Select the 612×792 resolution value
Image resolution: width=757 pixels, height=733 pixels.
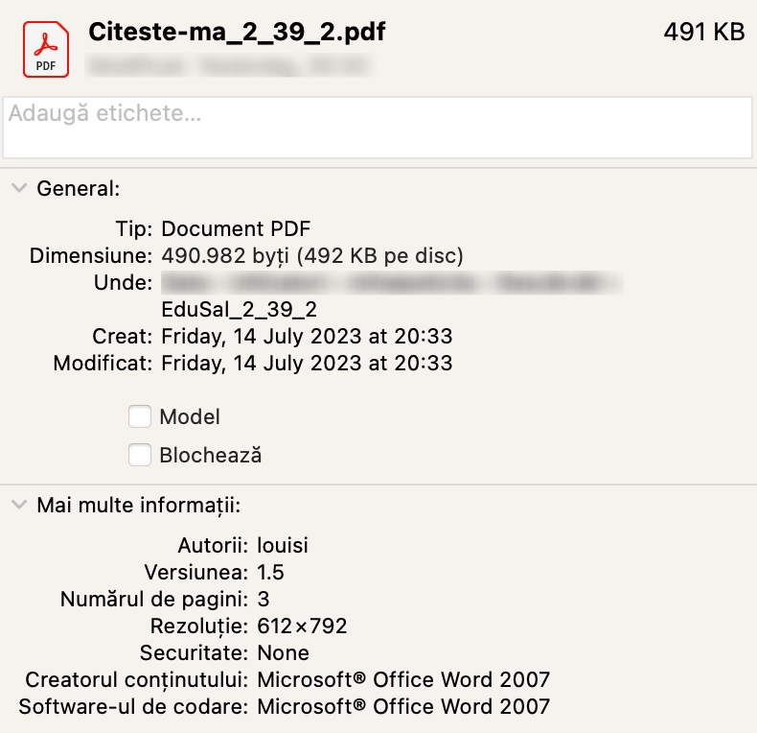[302, 627]
